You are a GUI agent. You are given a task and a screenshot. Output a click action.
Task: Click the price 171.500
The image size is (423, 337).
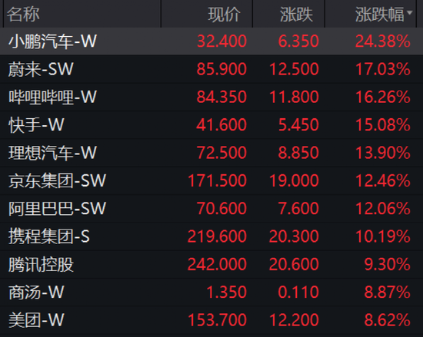point(217,180)
